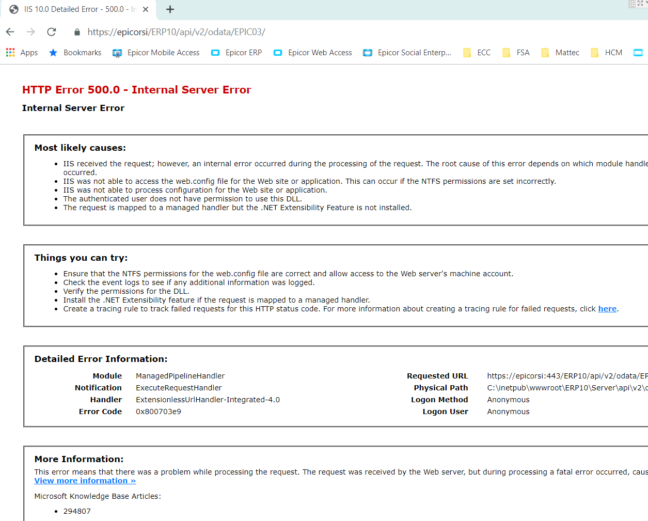Open the HCM bookmark folder
This screenshot has width=648, height=521.
coord(606,53)
